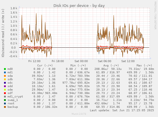This screenshot has width=158, height=117.
Task: Click the md0 green legend swatch
Action: click(5, 69)
